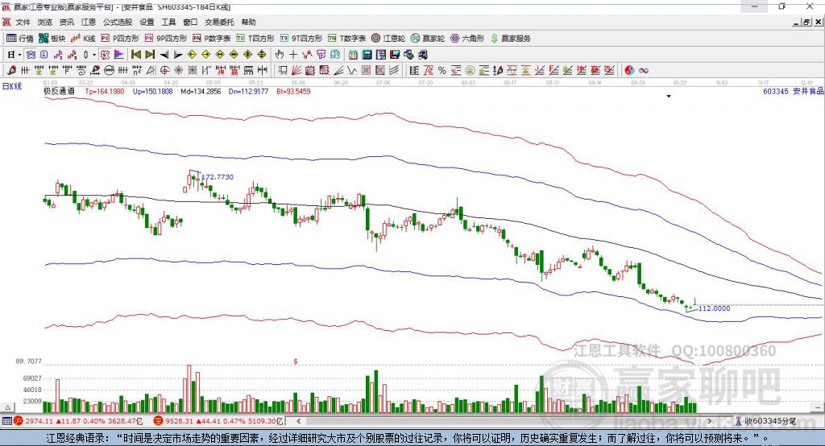Image resolution: width=825 pixels, height=446 pixels.
Task: Open the calculator icon
Action: (x=367, y=55)
